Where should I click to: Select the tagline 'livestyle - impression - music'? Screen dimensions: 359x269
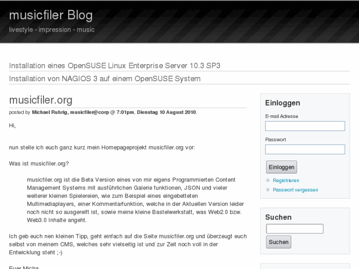[52, 30]
